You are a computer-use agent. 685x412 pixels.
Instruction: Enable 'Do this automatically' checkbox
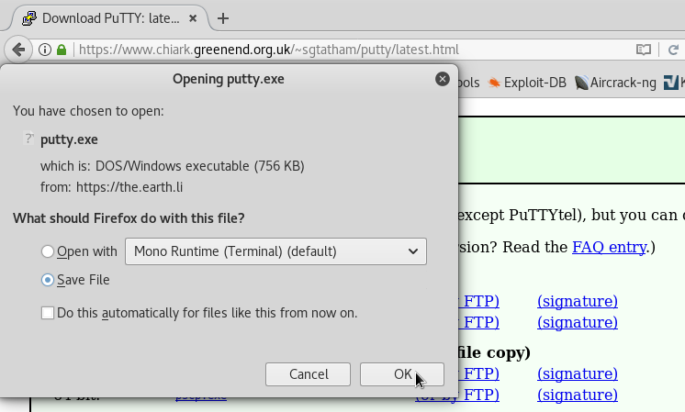coord(47,313)
